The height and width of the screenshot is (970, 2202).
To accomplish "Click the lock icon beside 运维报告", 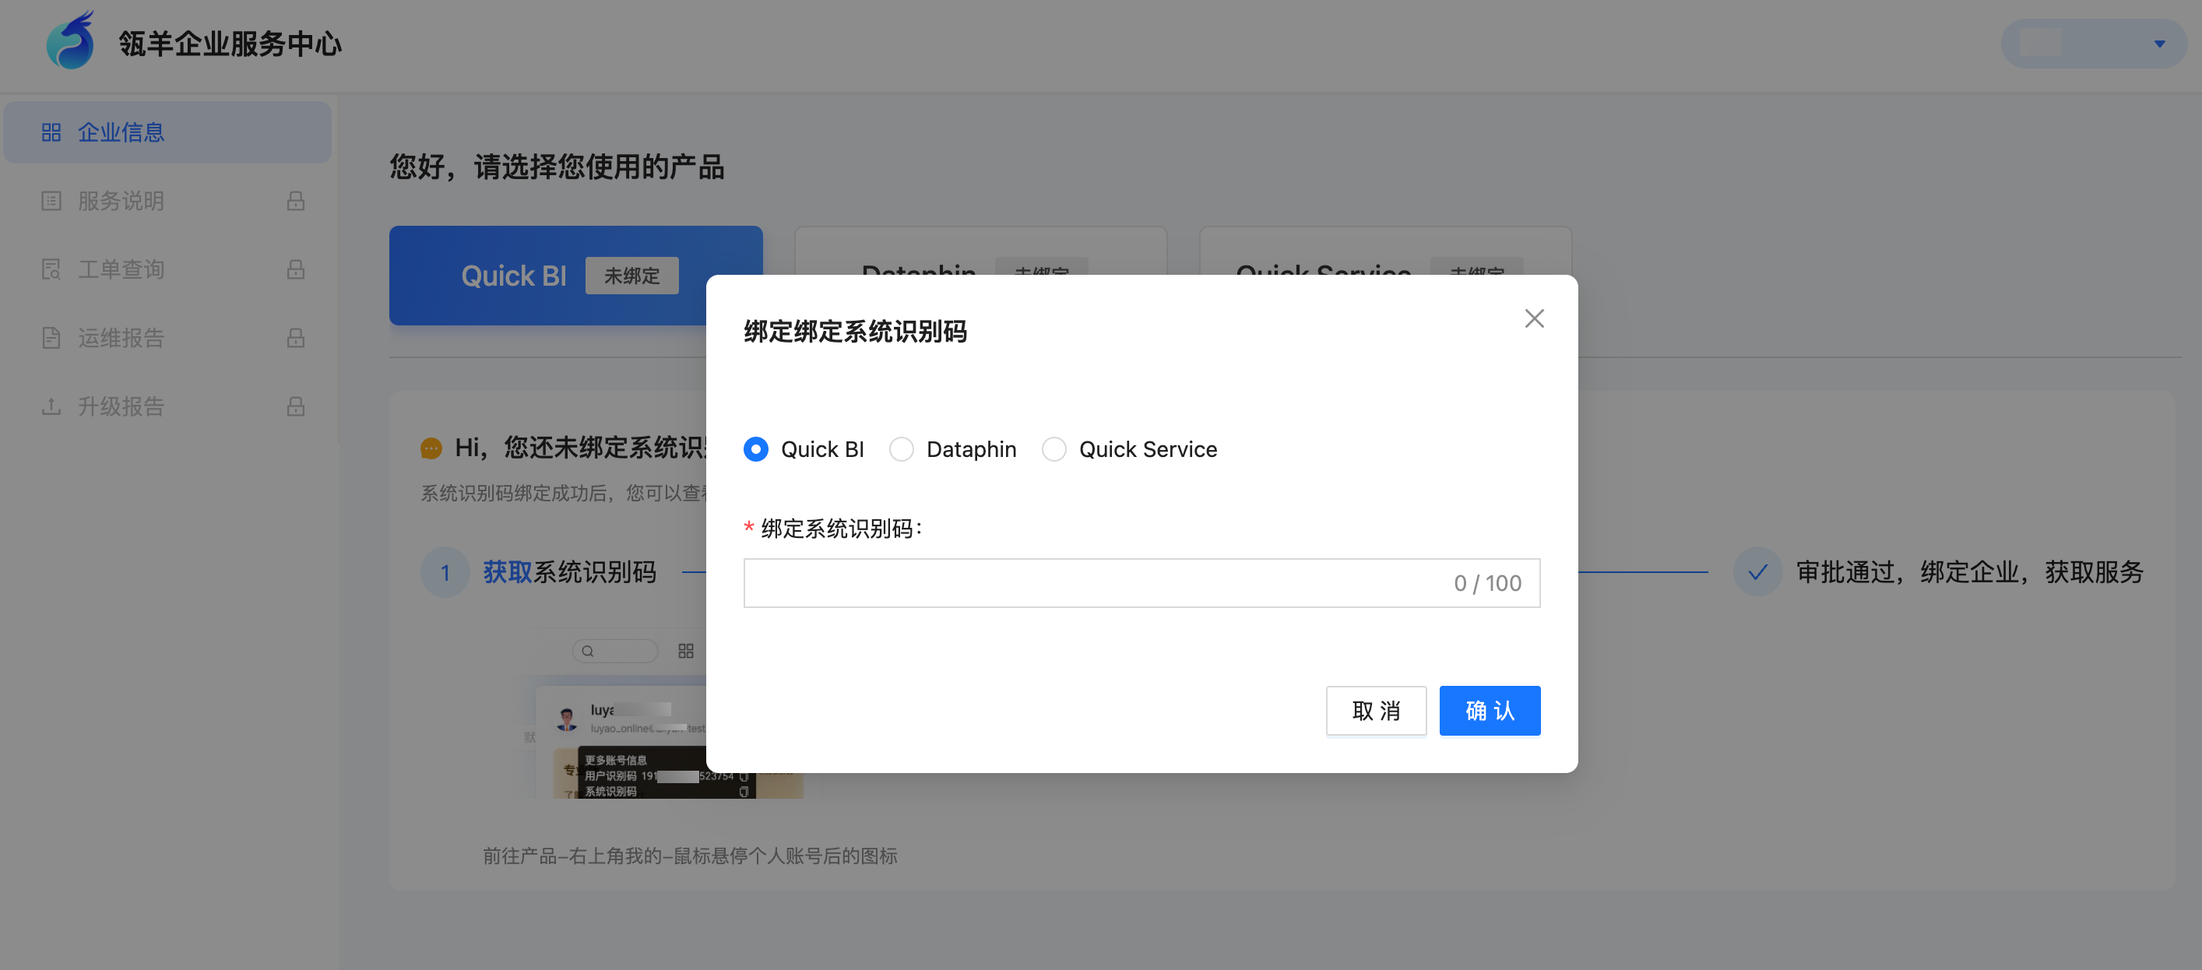I will [x=296, y=338].
